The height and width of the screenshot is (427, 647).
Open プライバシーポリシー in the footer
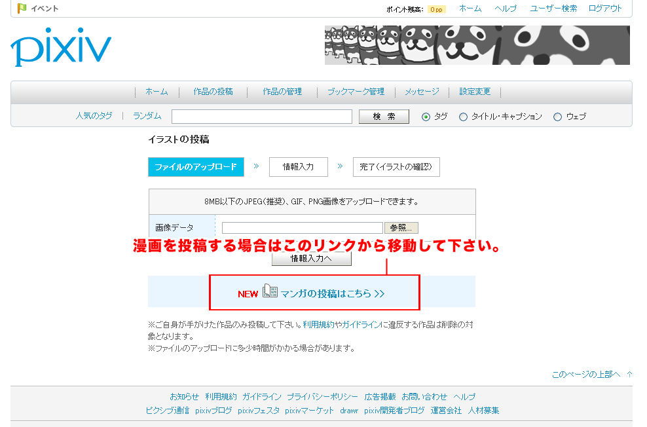pos(322,396)
